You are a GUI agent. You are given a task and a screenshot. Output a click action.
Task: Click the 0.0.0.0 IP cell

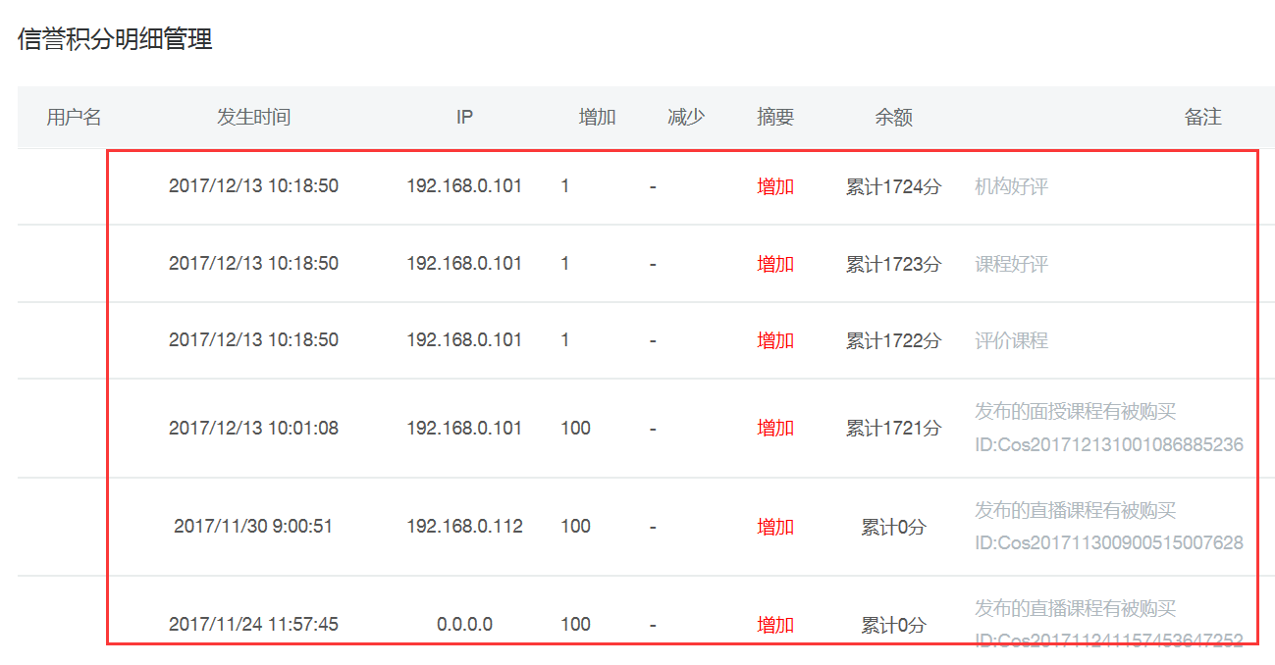pyautogui.click(x=464, y=625)
